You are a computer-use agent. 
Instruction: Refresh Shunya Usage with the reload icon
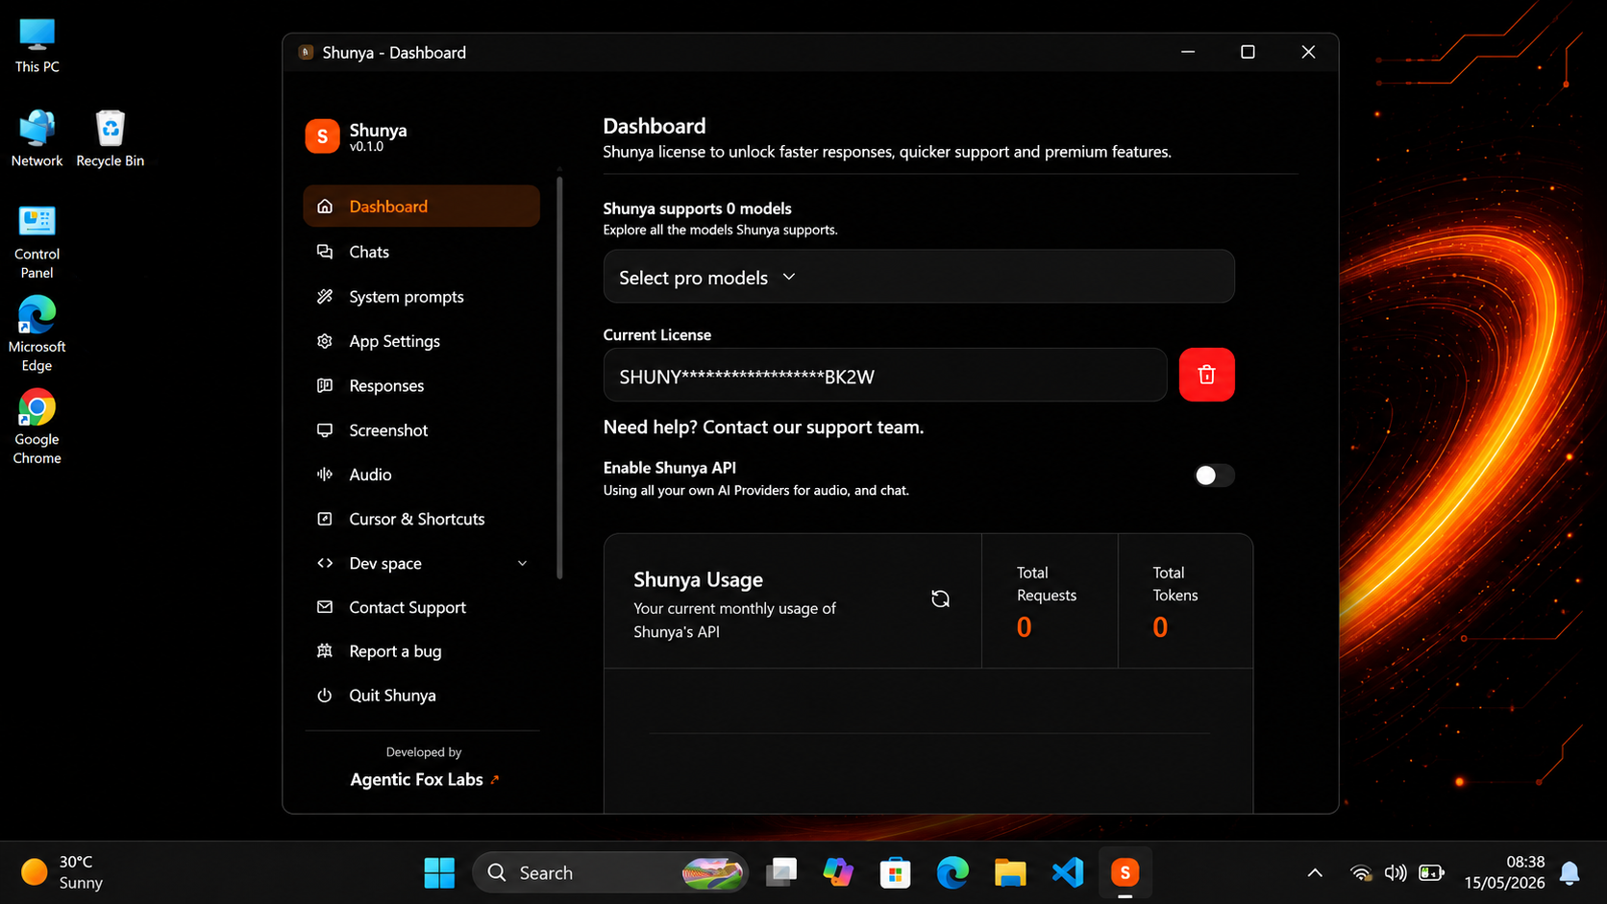point(940,599)
